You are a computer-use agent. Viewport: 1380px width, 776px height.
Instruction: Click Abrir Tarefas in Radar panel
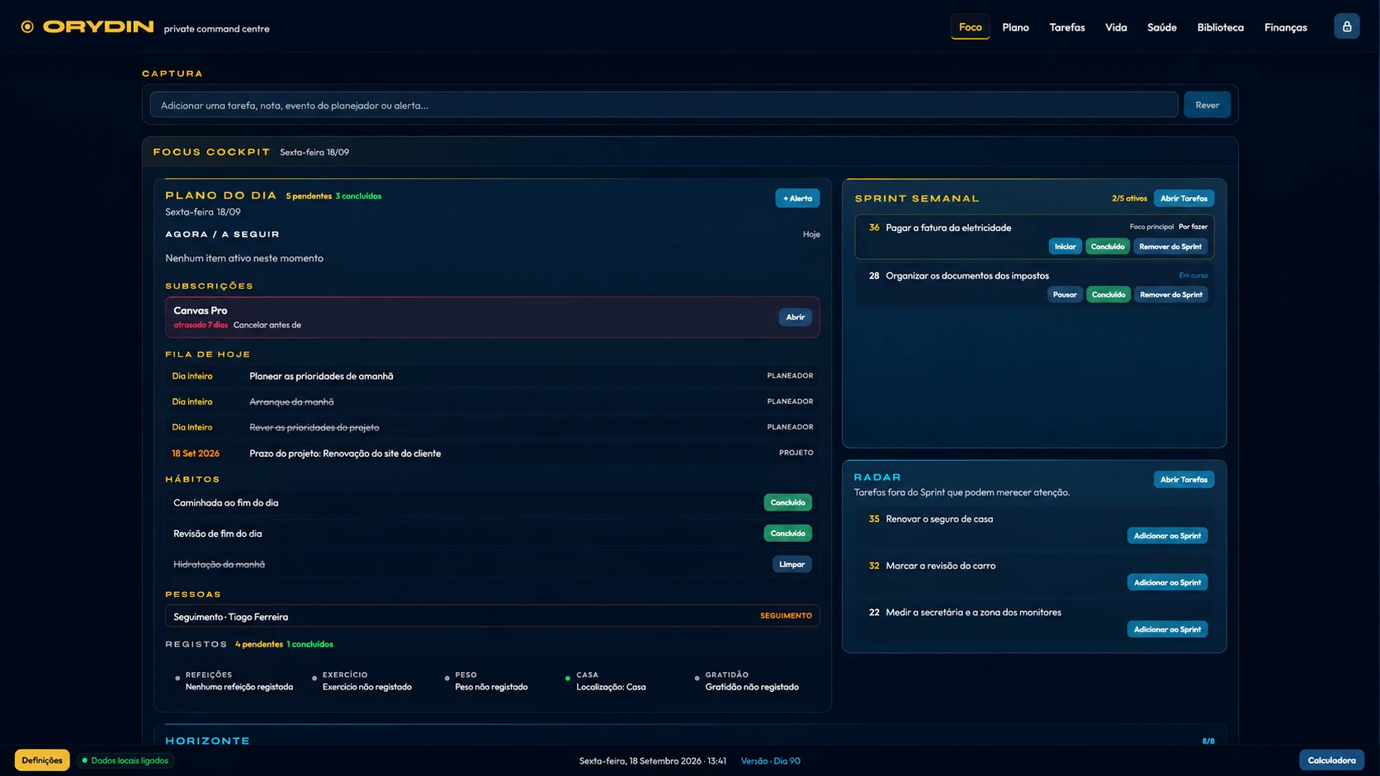pos(1184,479)
